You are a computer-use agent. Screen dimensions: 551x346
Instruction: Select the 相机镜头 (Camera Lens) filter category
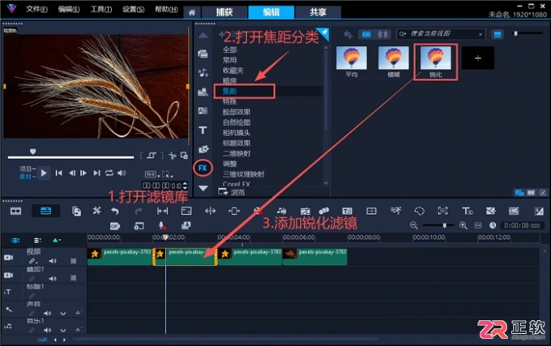coord(237,133)
